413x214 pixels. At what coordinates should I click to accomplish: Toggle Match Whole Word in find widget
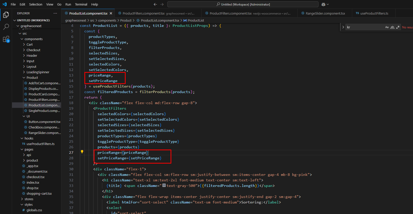click(392, 27)
